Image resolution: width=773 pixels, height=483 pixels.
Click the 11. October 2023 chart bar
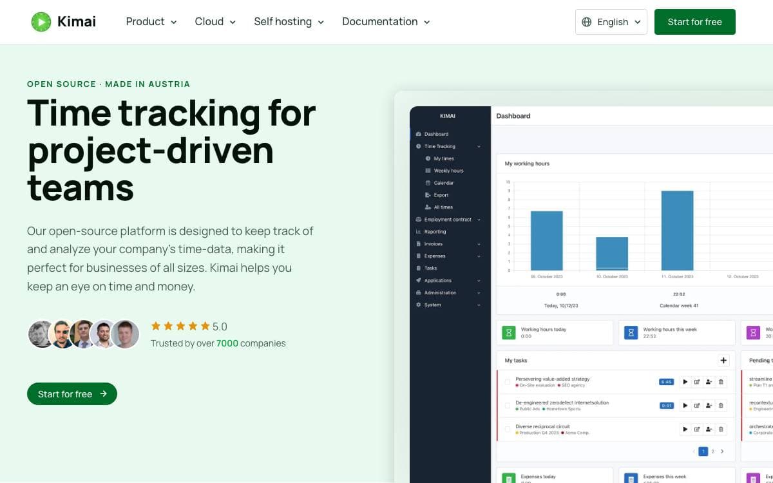point(677,231)
